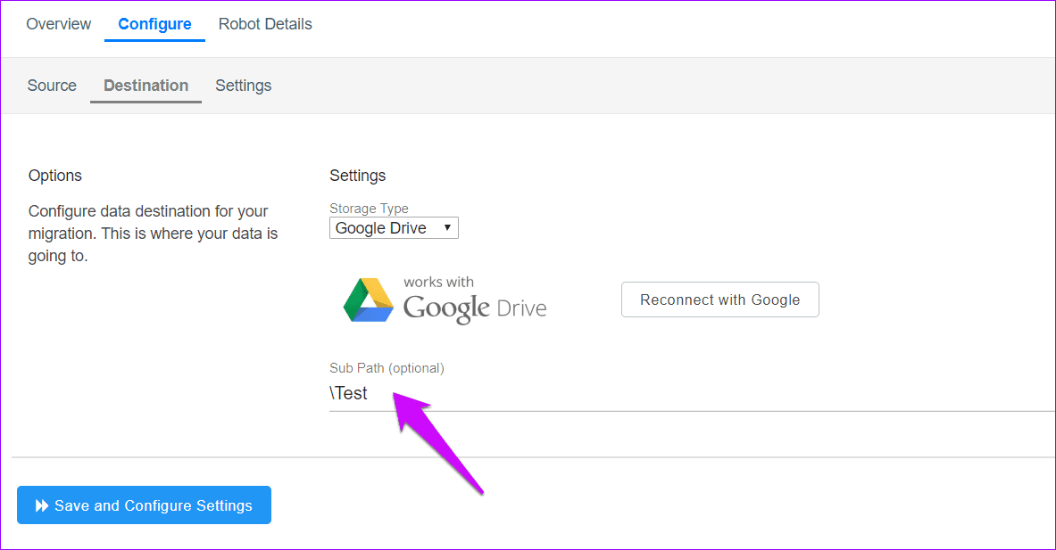Open the Source sub-tab

(52, 86)
